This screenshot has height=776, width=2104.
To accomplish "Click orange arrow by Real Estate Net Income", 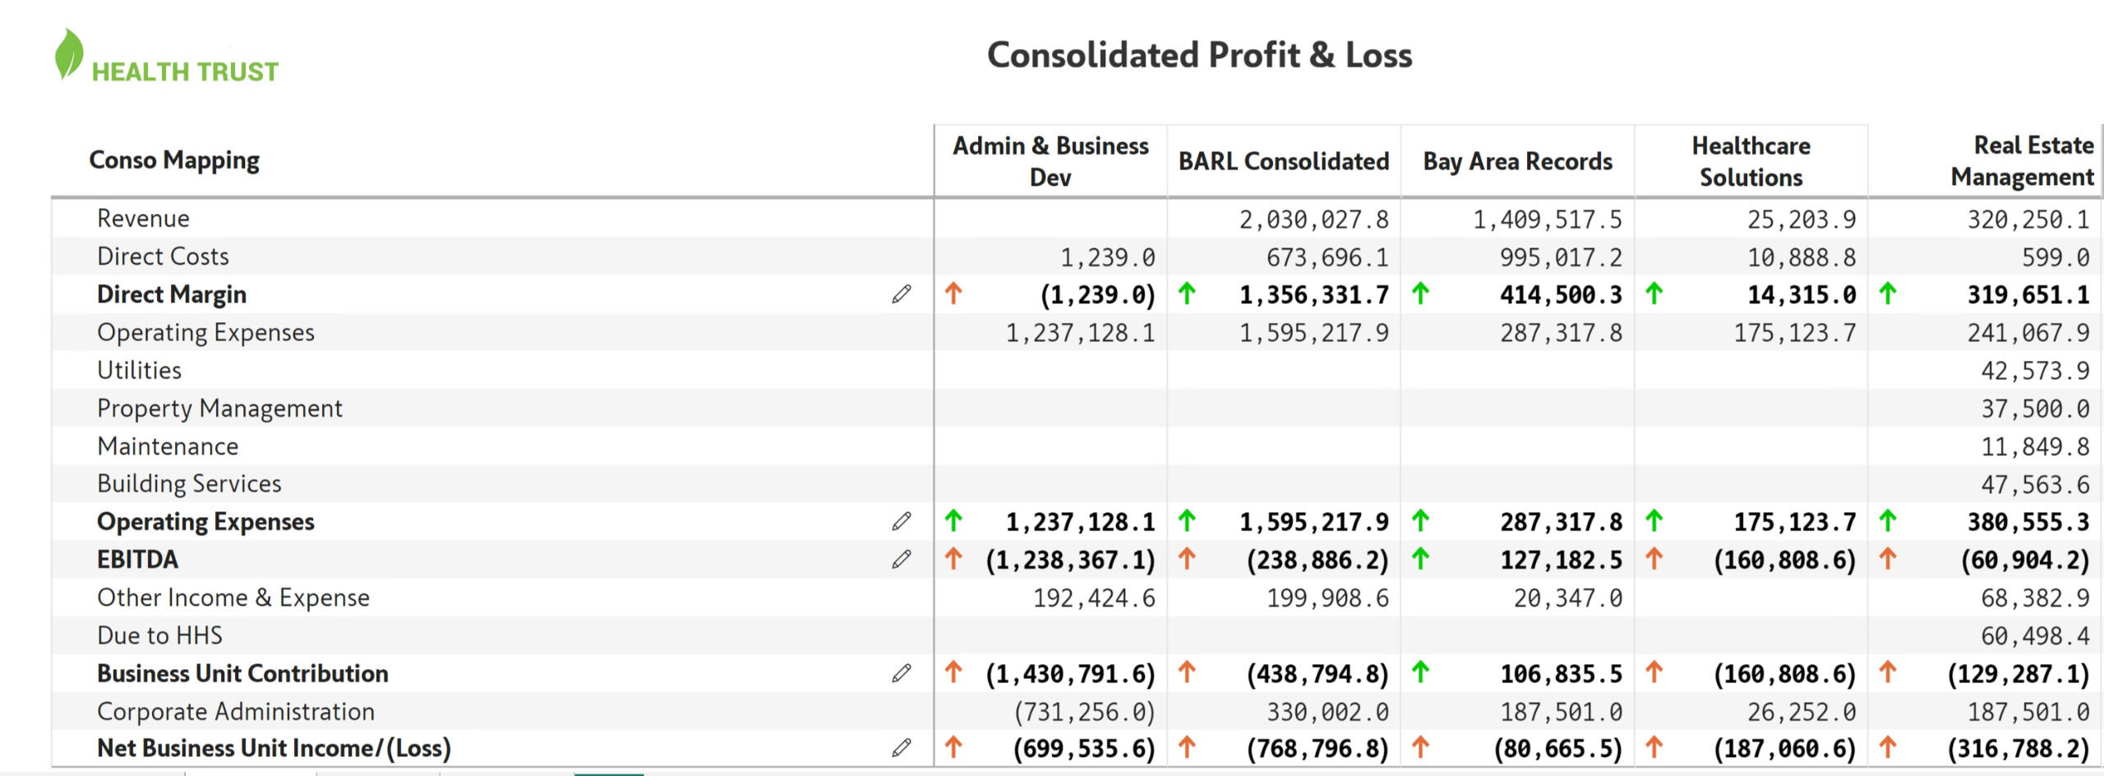I will [1888, 747].
